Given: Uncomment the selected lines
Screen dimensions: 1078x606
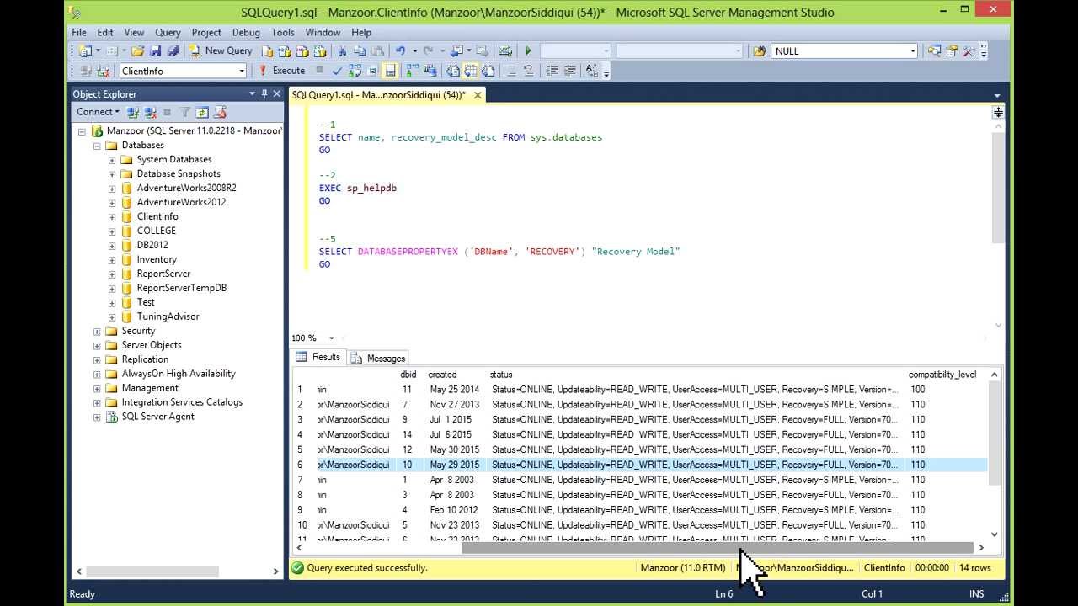Looking at the screenshot, I should click(x=528, y=71).
